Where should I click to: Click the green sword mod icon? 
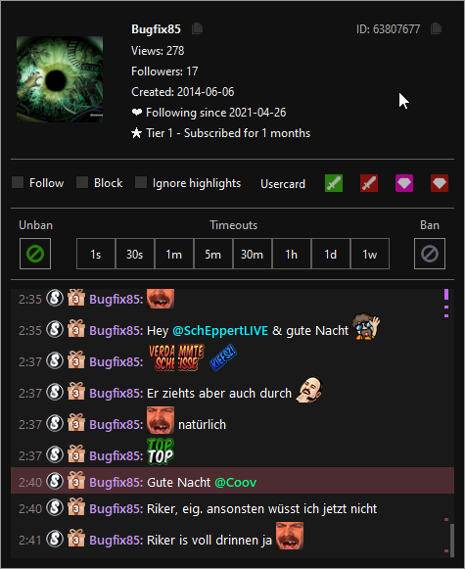pos(334,183)
